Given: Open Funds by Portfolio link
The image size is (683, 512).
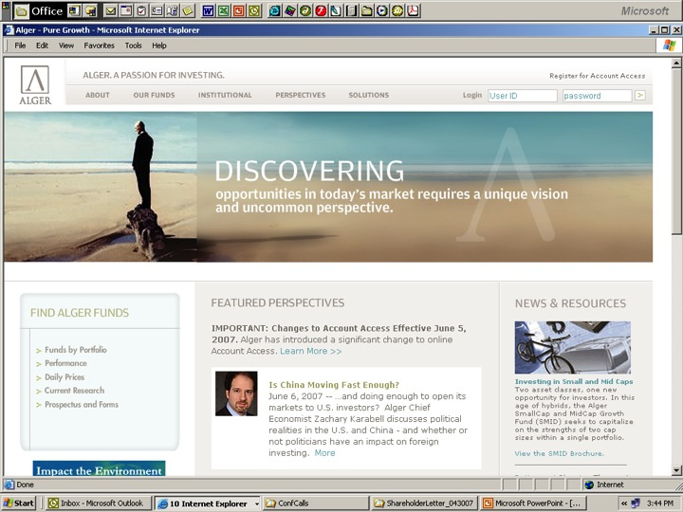Looking at the screenshot, I should pyautogui.click(x=75, y=350).
